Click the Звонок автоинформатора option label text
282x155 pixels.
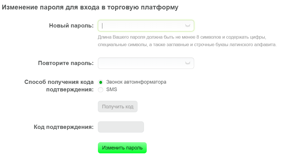[136, 82]
